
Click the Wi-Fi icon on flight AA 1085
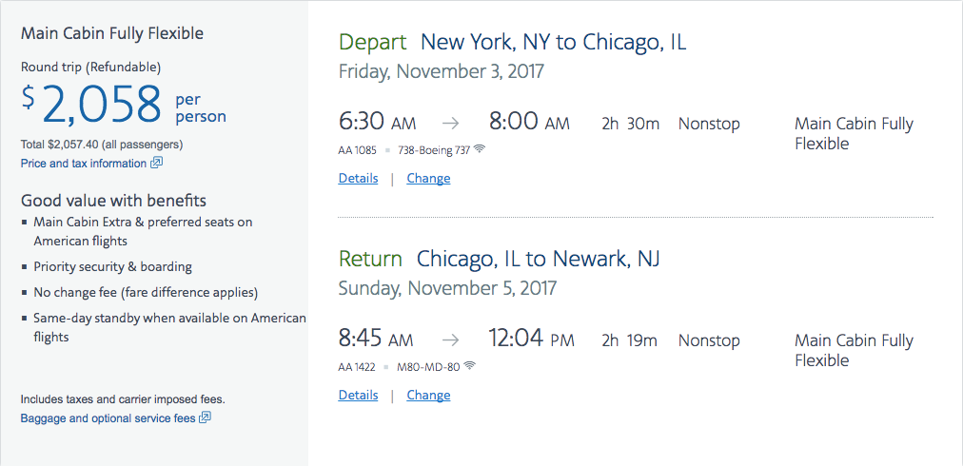480,149
